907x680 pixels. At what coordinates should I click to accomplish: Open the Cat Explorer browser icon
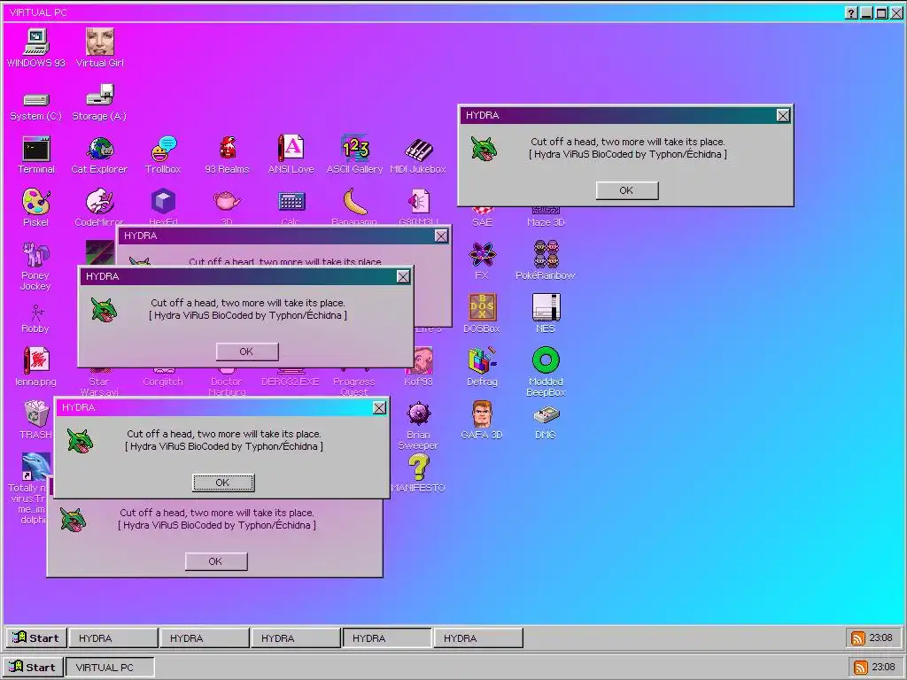[x=99, y=149]
